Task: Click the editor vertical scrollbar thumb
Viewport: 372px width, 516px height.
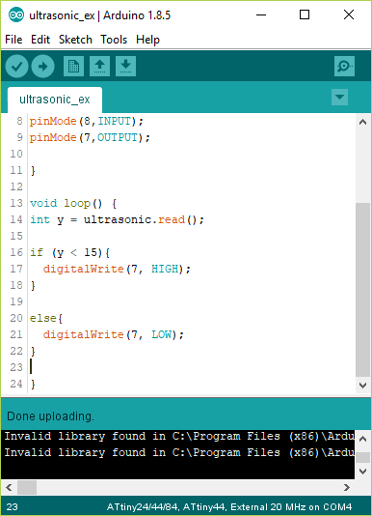Action: [362, 290]
